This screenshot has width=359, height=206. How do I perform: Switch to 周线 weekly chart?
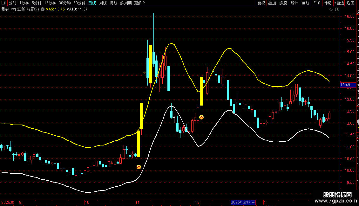[x=103, y=3]
